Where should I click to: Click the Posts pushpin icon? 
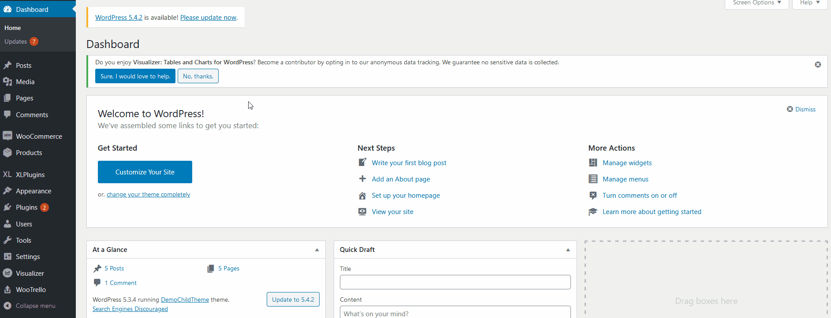click(x=7, y=65)
